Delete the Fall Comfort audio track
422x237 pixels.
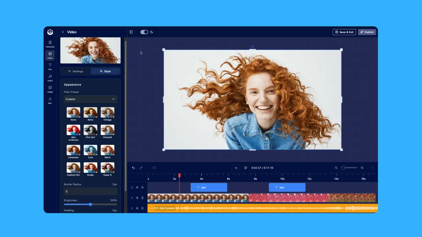(x=142, y=208)
